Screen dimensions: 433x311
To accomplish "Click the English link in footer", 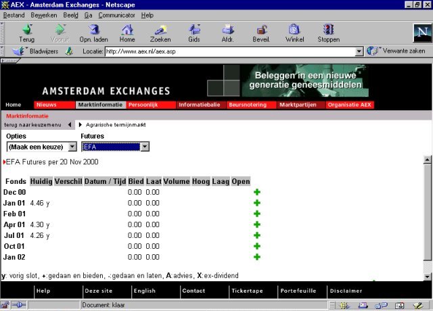I will click(144, 291).
